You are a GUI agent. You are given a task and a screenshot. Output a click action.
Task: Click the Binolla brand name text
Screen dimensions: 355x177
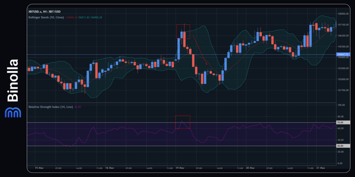[13, 81]
